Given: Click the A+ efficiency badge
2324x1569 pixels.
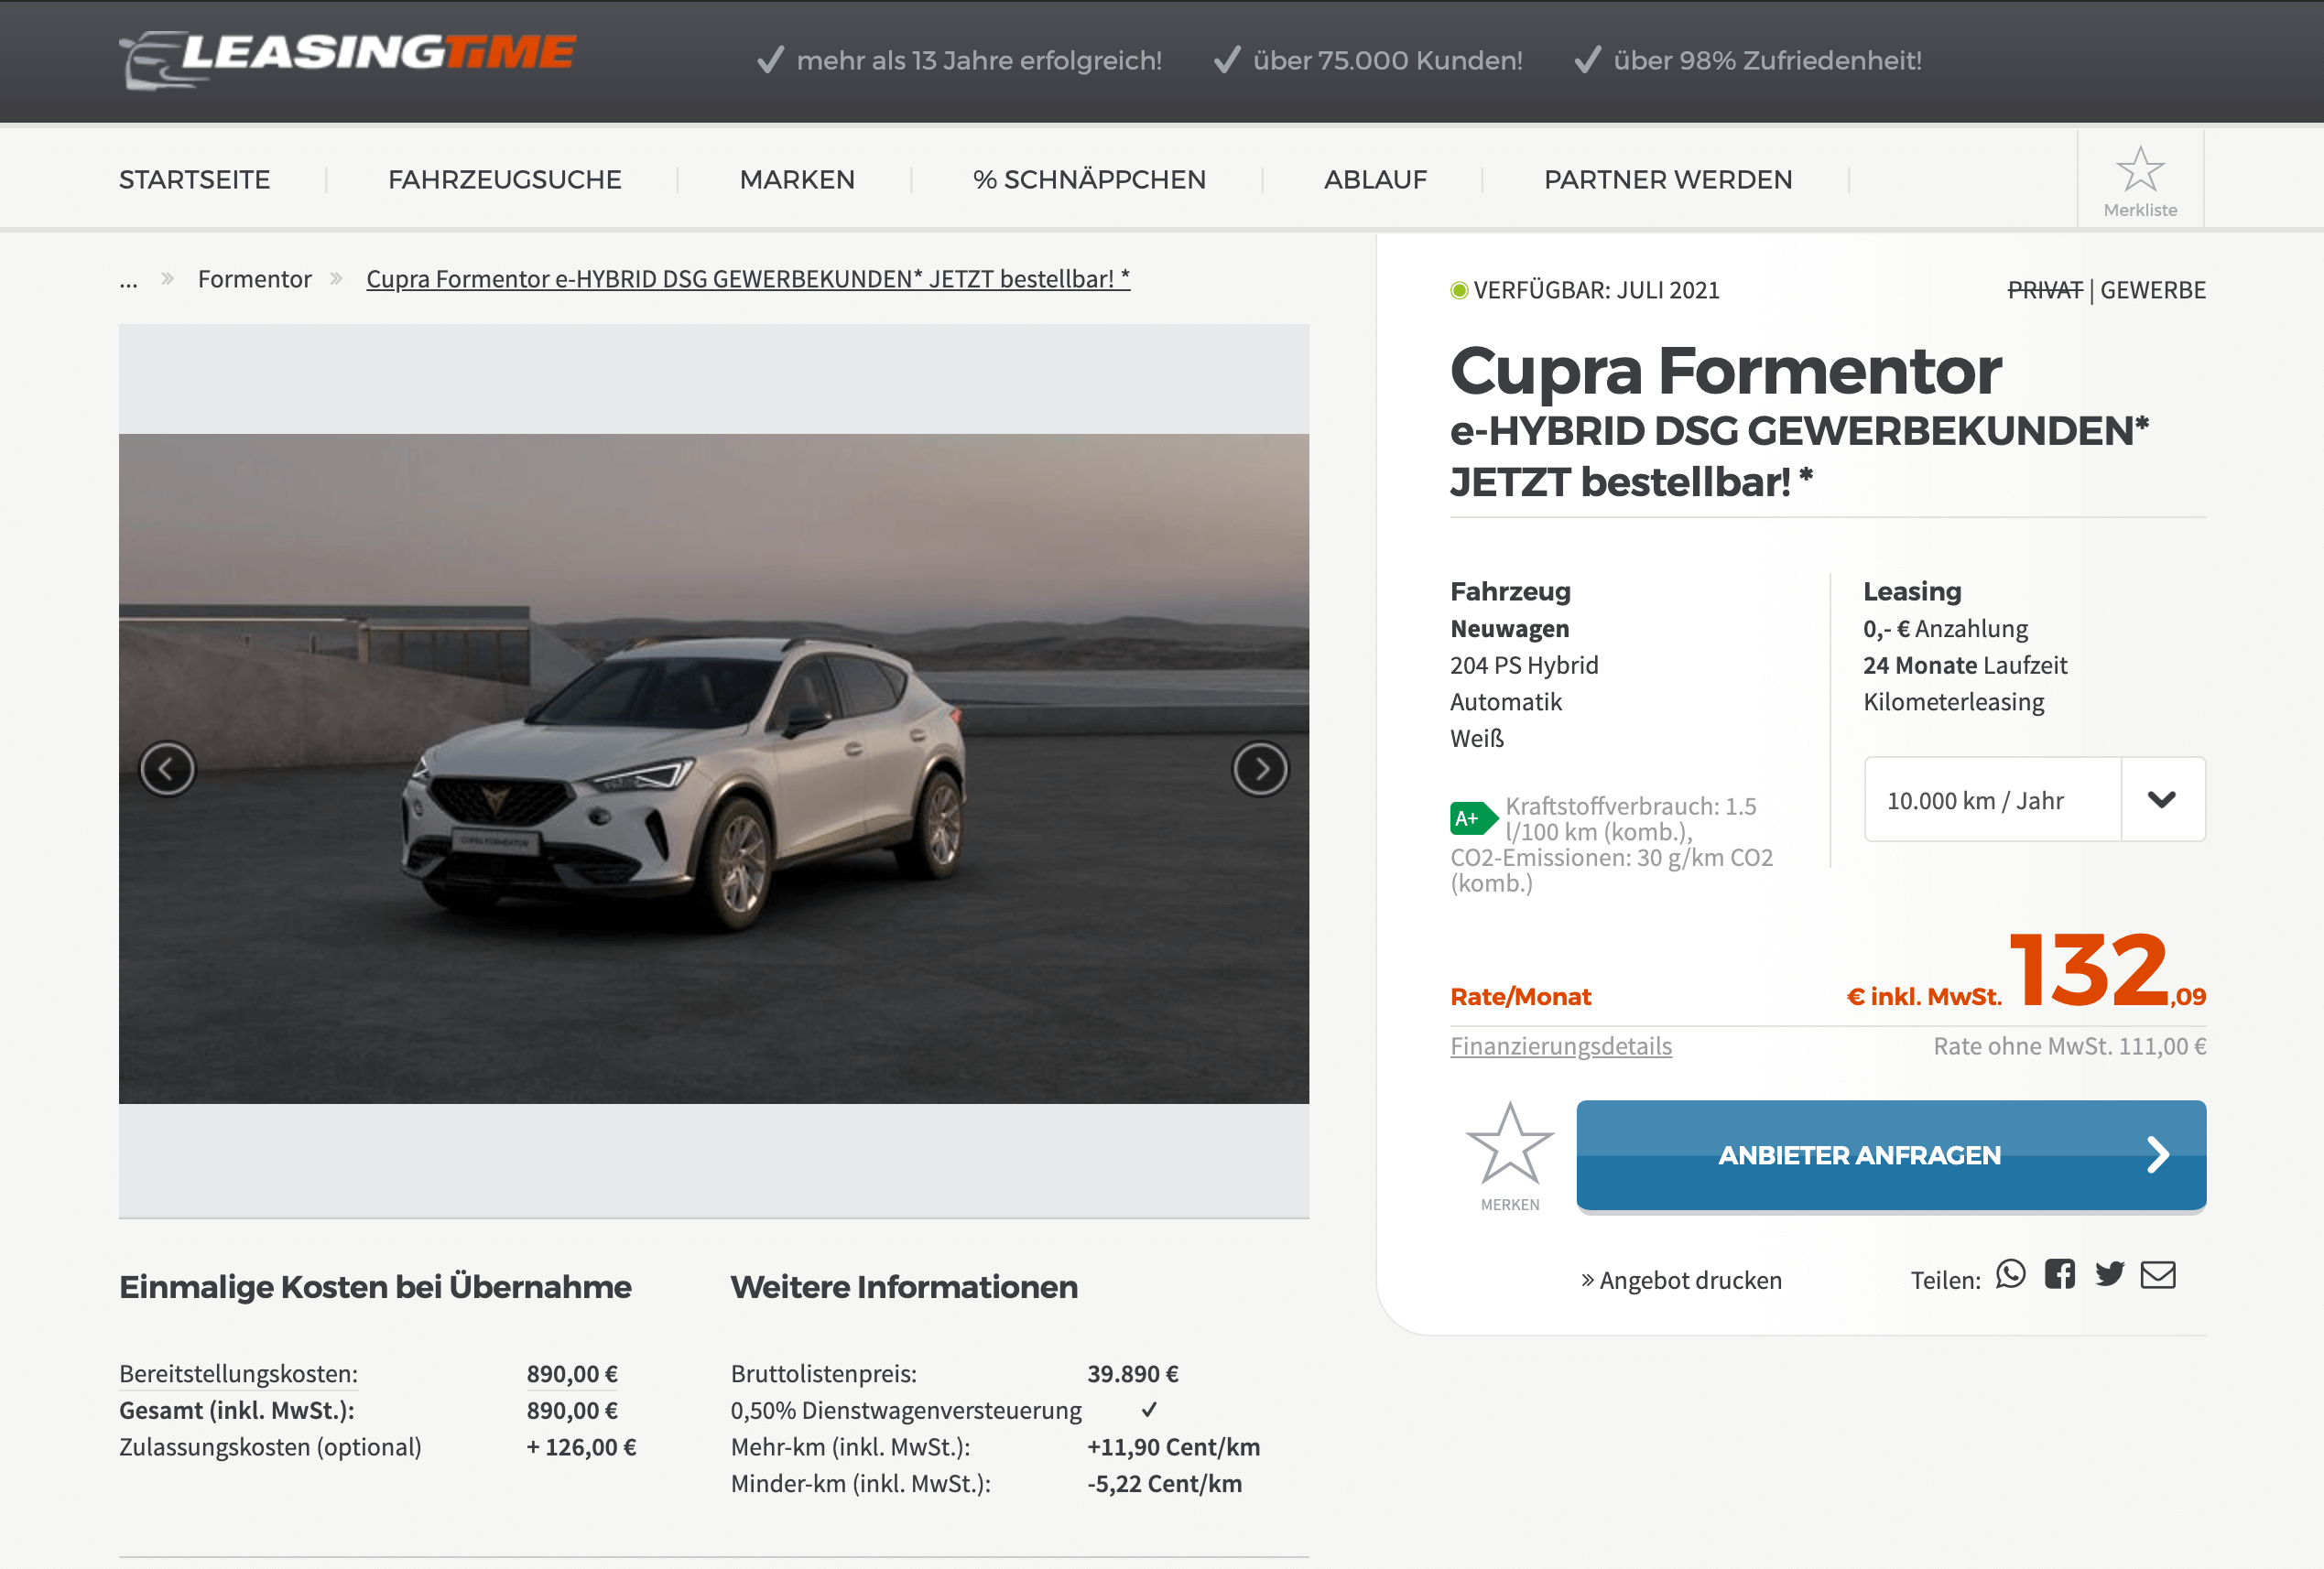Looking at the screenshot, I should point(1473,818).
